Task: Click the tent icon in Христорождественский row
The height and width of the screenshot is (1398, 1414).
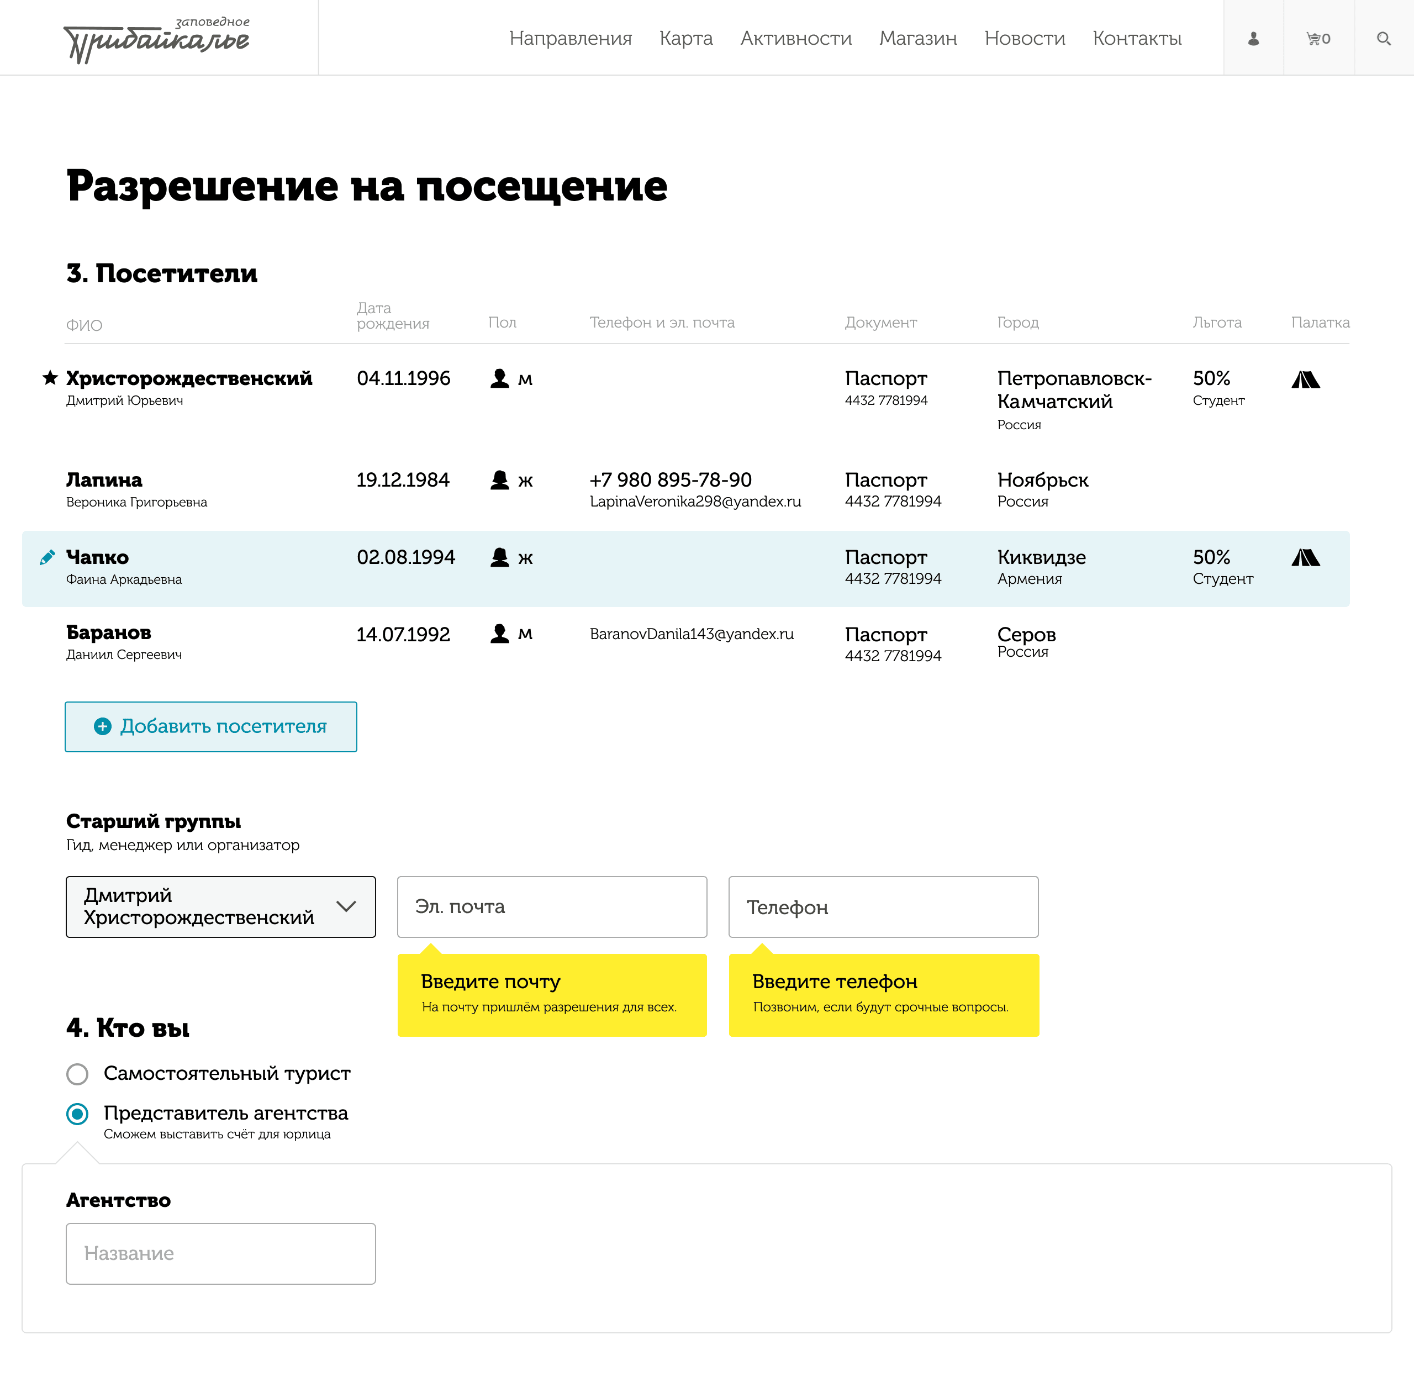Action: click(x=1305, y=379)
